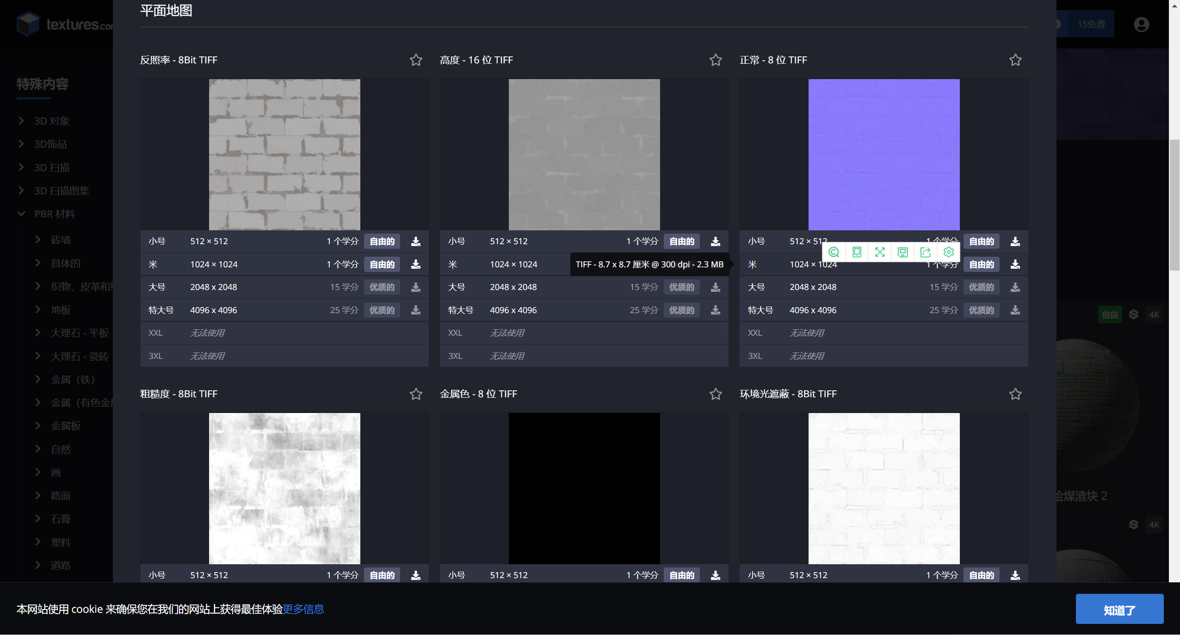
Task: Favorite the 高度 - 16 位 TIFF map star
Action: click(716, 60)
